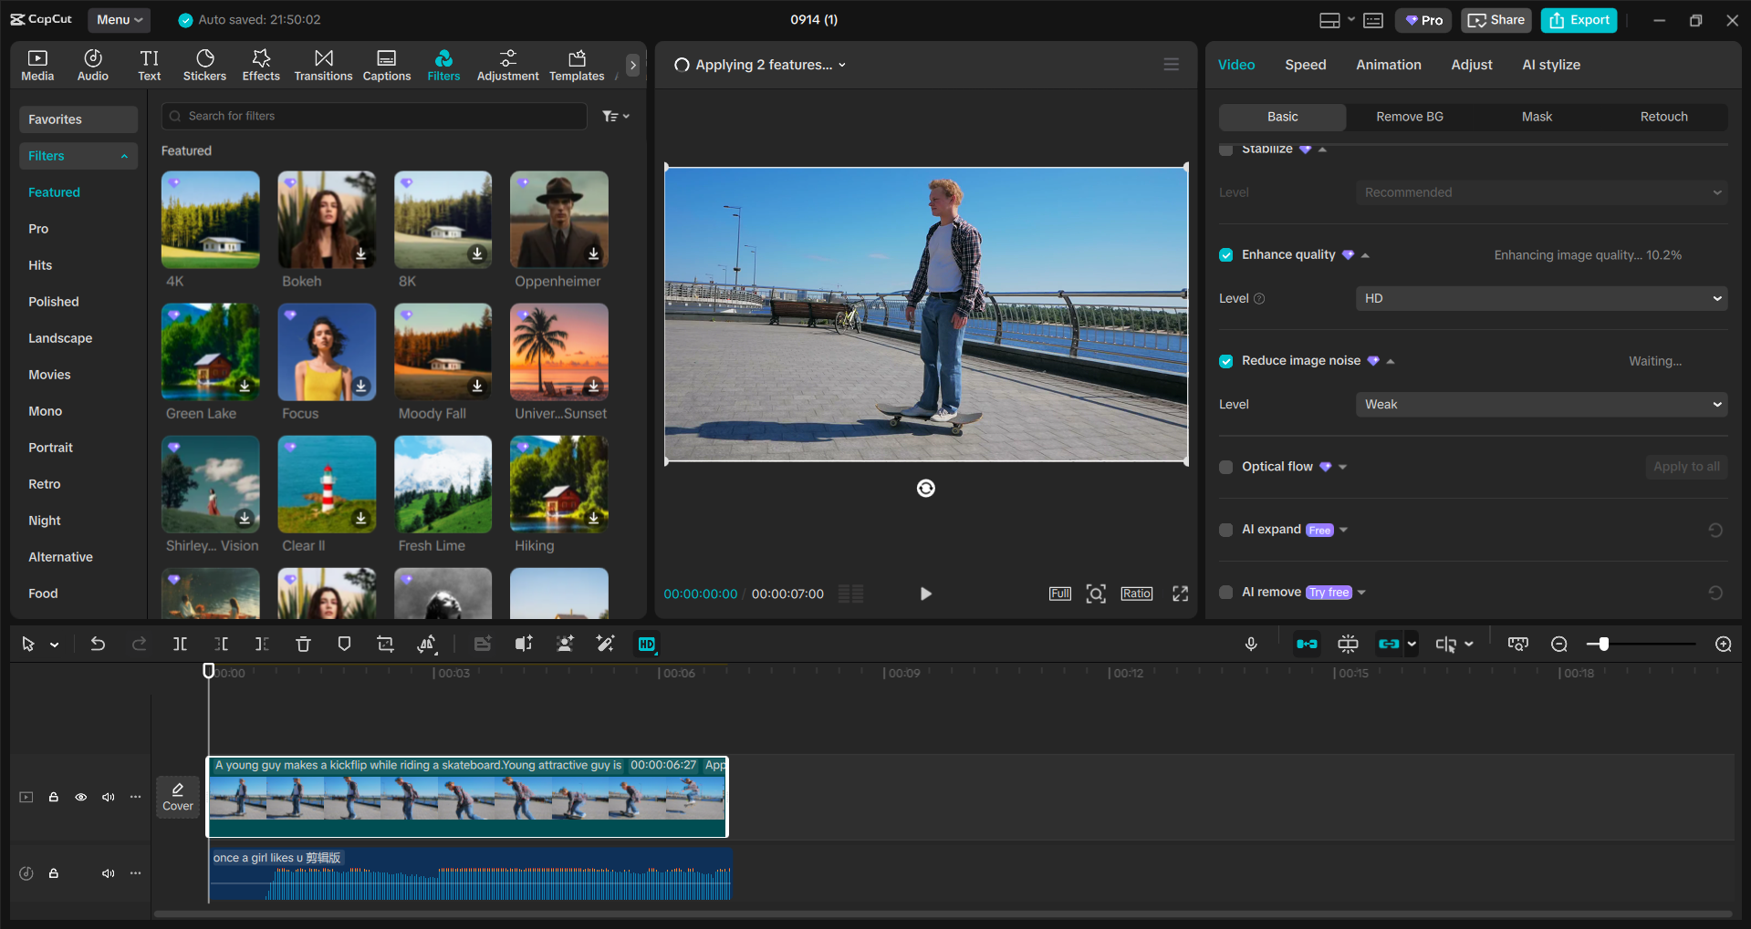Enable the Optical flow checkbox
The height and width of the screenshot is (929, 1751).
point(1225,466)
